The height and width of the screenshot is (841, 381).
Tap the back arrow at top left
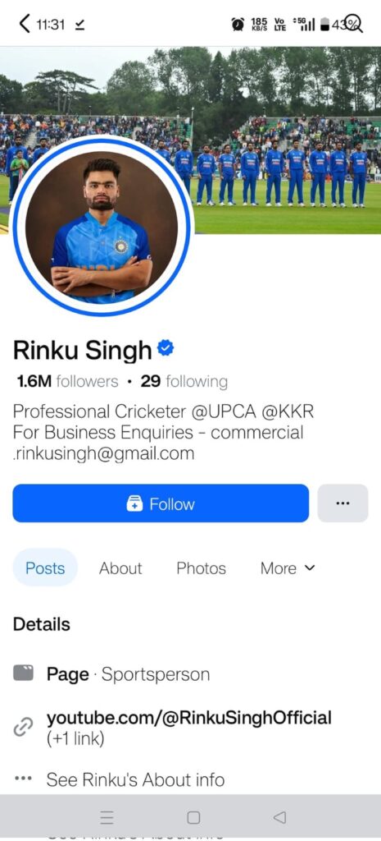(x=24, y=24)
